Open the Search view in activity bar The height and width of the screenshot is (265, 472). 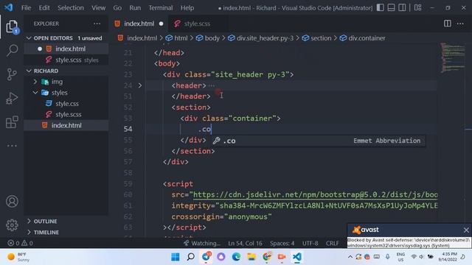(x=12, y=50)
